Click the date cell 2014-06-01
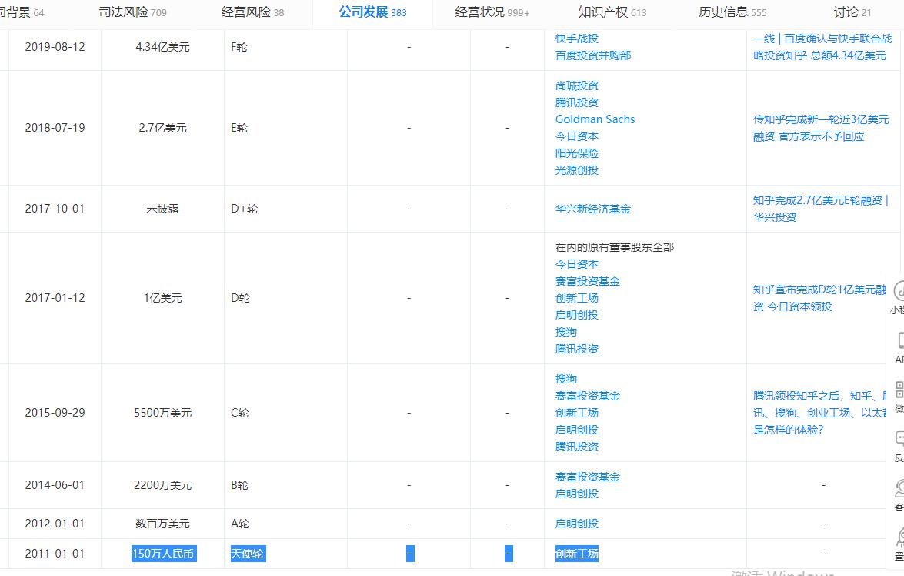Image resolution: width=904 pixels, height=576 pixels. click(x=55, y=485)
